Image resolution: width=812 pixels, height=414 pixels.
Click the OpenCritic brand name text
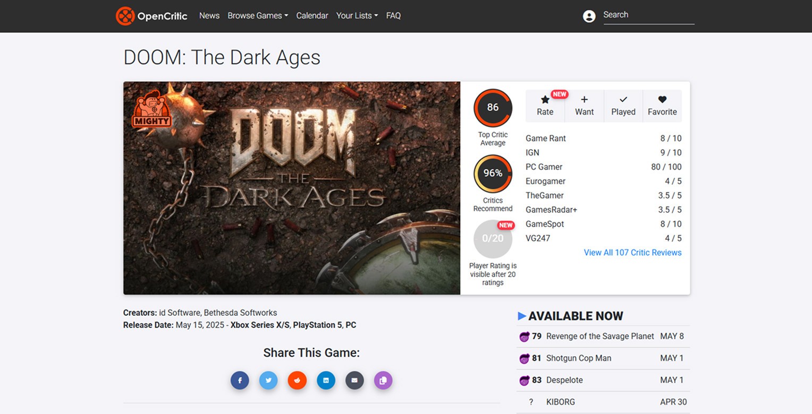[x=162, y=16]
